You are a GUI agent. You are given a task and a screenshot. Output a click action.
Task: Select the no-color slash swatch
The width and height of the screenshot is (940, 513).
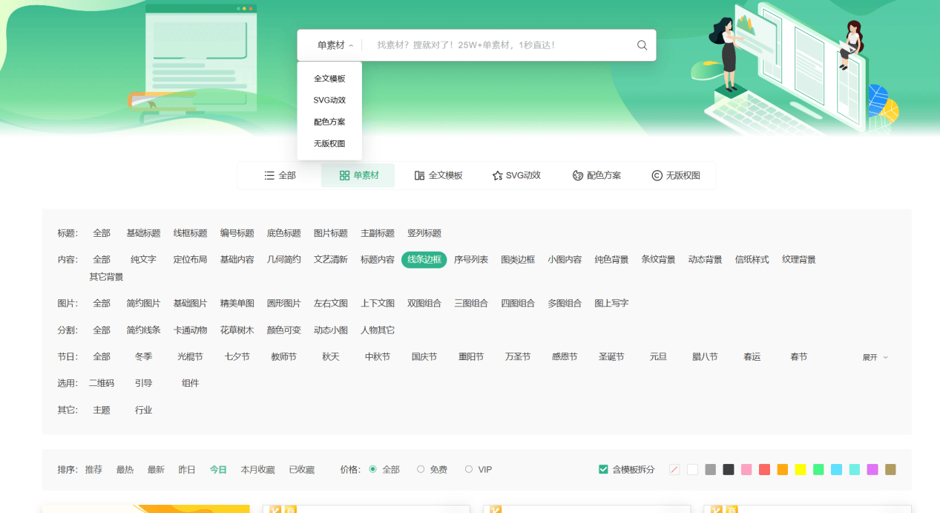pyautogui.click(x=674, y=470)
